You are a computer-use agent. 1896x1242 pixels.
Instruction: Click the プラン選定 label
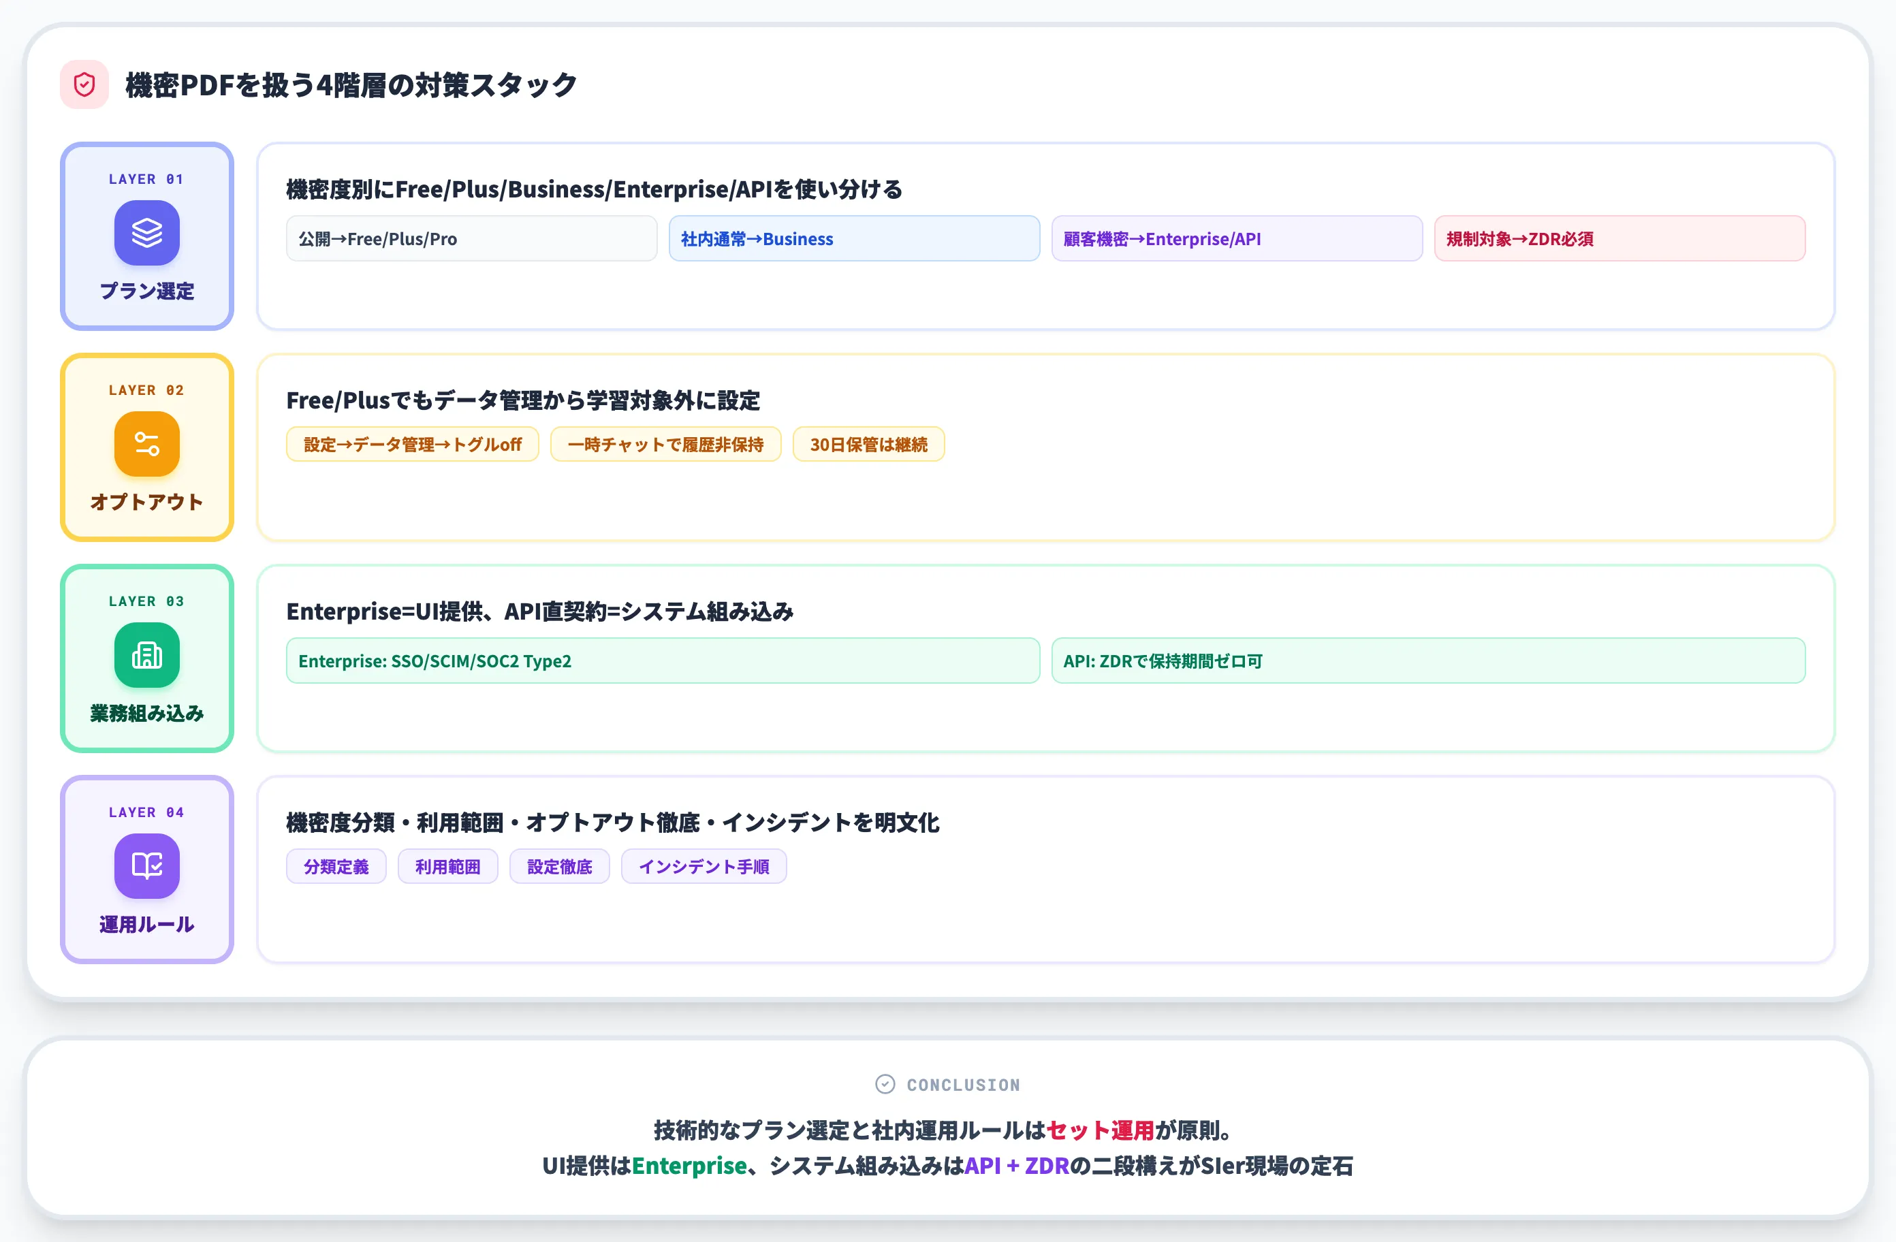(146, 291)
